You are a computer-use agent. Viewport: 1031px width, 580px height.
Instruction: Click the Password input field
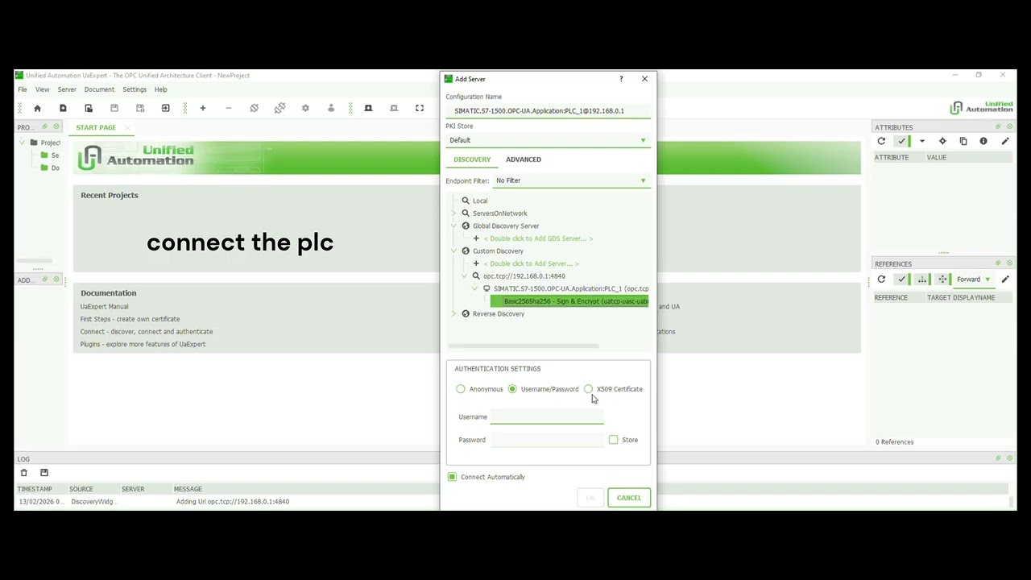[547, 440]
